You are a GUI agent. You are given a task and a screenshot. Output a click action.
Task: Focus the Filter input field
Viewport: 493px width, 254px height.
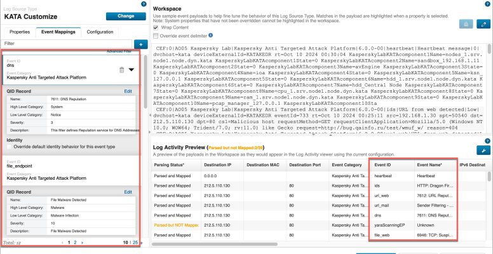point(67,44)
